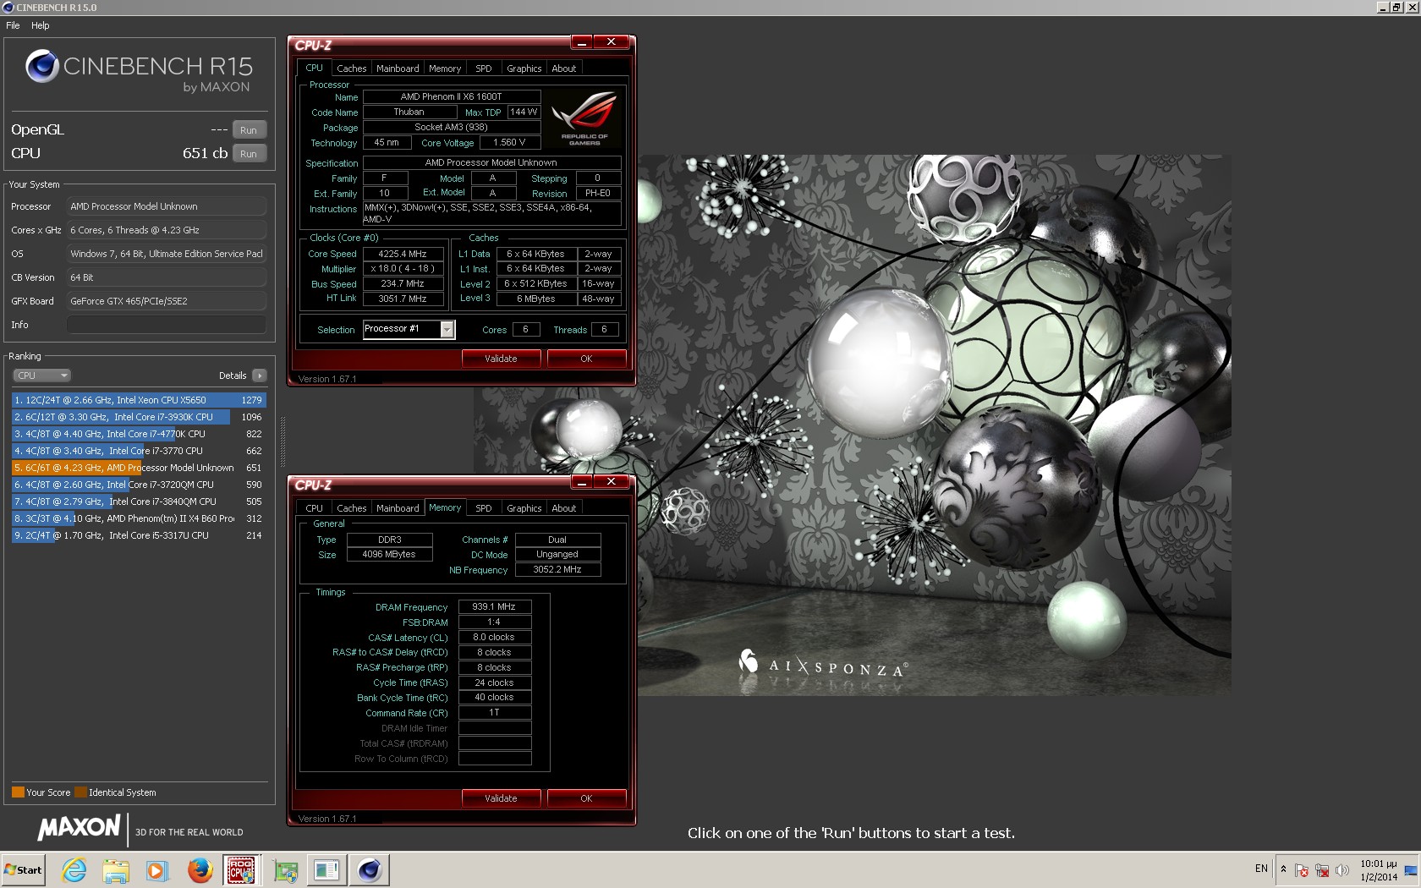Select ranking row AMD Phenom II X4 B60
The height and width of the screenshot is (888, 1421).
pos(139,518)
